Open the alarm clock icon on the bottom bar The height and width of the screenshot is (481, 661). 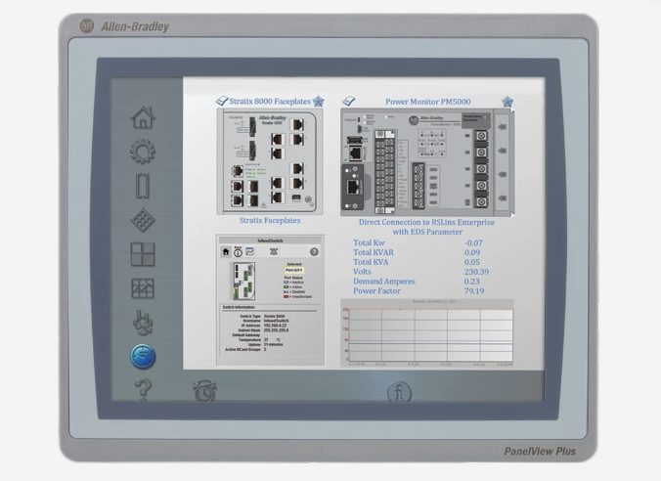[205, 390]
